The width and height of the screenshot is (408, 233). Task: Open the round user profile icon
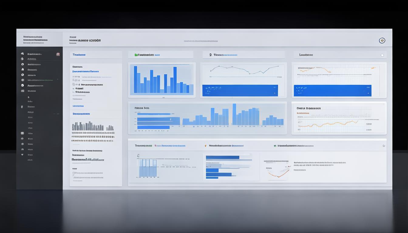[382, 41]
